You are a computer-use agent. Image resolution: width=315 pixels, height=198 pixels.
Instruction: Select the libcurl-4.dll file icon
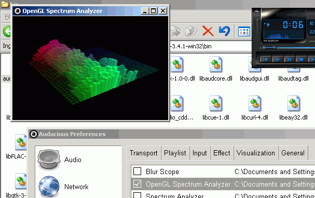pyautogui.click(x=255, y=103)
